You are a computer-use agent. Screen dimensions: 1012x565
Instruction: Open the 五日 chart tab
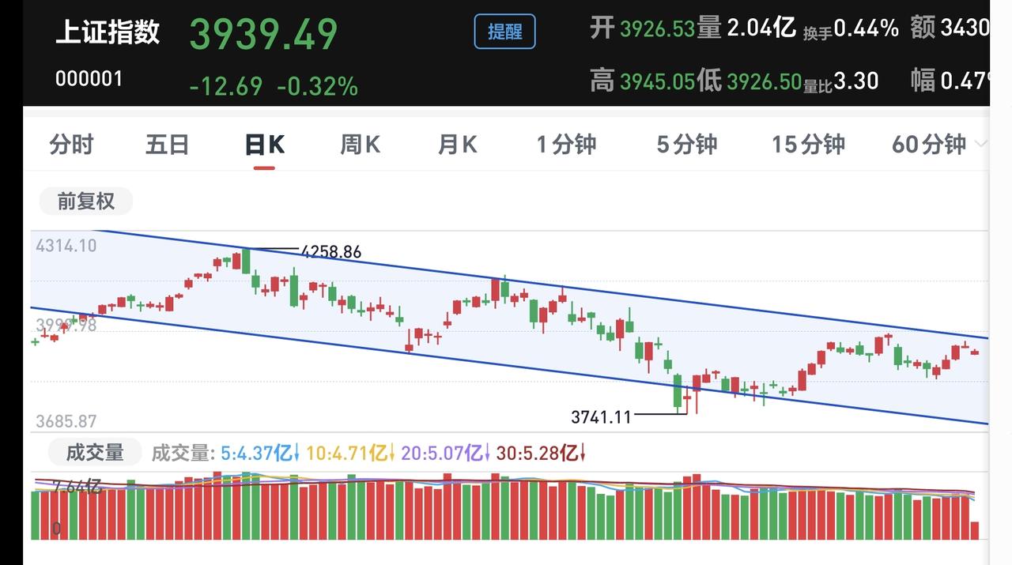tap(167, 145)
